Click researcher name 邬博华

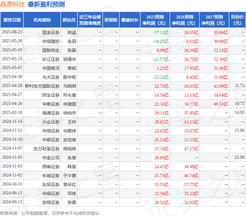coord(70,59)
